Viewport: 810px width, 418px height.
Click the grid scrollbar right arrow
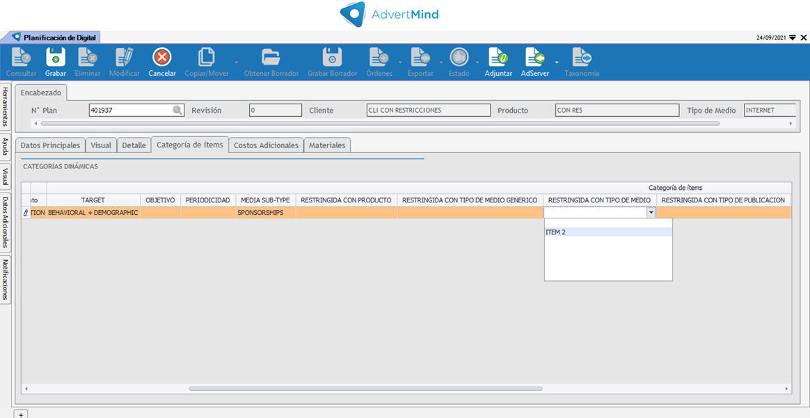click(x=787, y=389)
